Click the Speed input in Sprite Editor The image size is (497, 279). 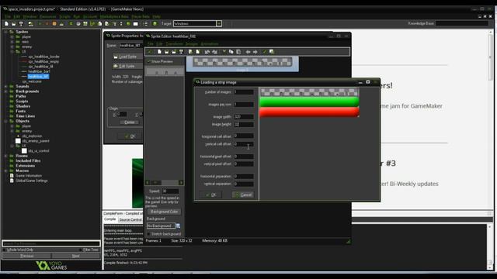click(171, 191)
